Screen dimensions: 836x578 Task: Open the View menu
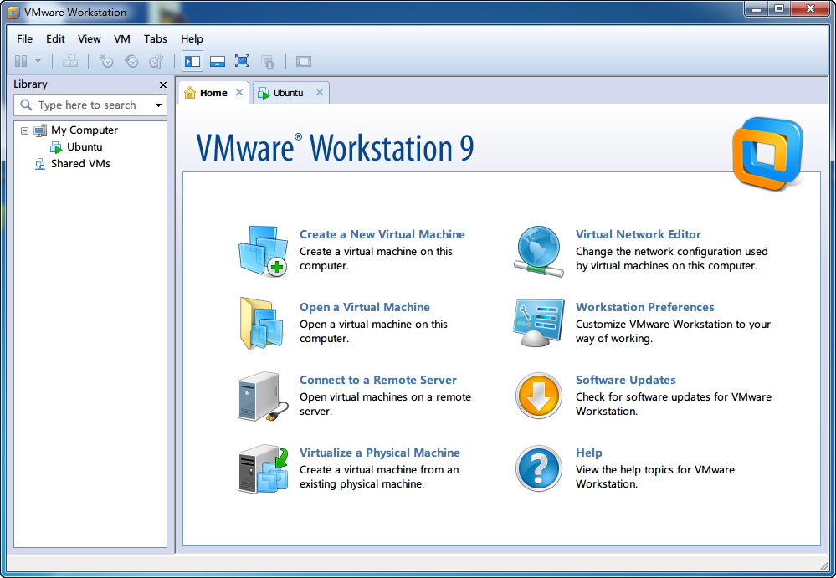pos(89,38)
